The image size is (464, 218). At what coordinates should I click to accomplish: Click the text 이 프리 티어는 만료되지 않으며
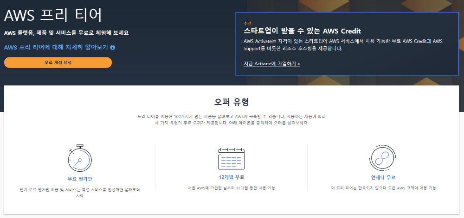383,188
